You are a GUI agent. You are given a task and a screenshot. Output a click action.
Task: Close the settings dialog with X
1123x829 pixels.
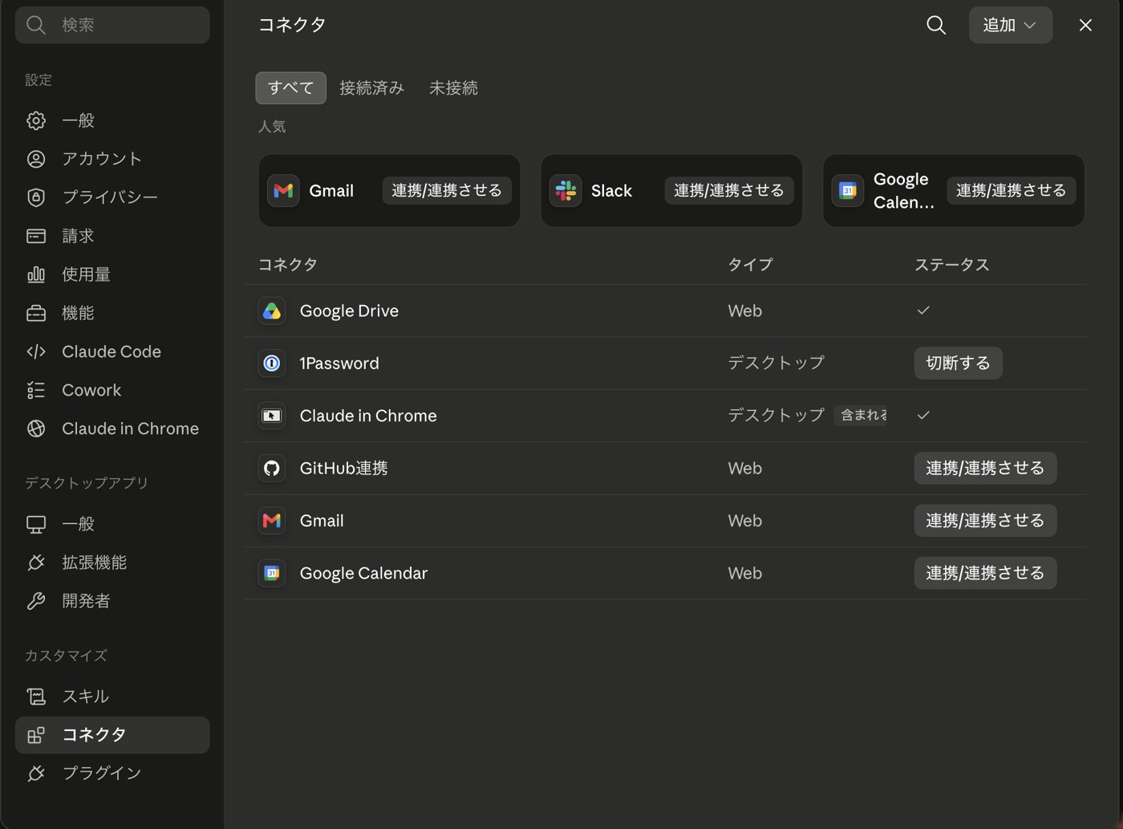coord(1085,25)
